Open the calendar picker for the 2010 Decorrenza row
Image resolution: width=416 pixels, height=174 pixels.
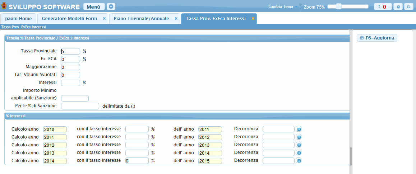299,129
